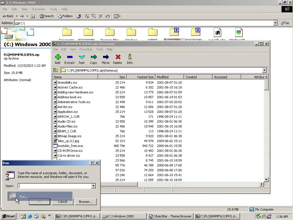Click the 7-Zip list scroll up arrow
This screenshot has height=220, width=293.
point(266,77)
